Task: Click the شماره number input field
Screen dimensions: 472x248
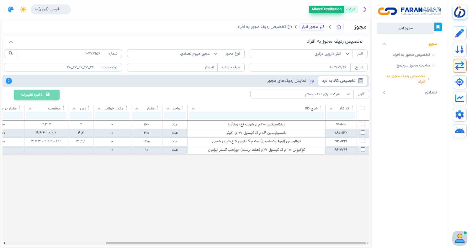Action: [x=61, y=54]
